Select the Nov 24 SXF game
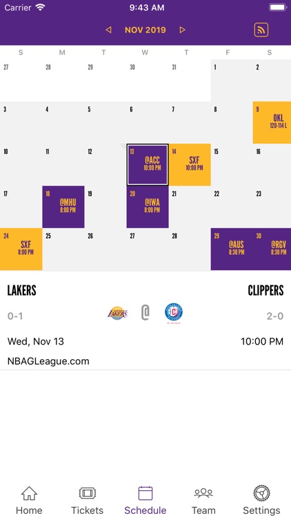291x518 pixels. click(x=21, y=249)
